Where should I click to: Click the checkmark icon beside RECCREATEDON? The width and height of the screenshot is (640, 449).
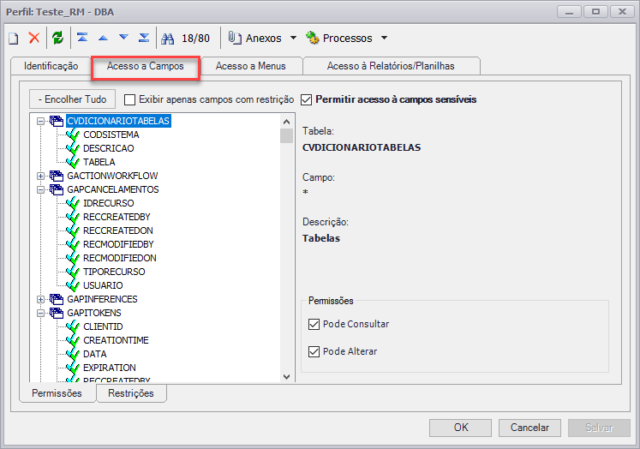(73, 230)
